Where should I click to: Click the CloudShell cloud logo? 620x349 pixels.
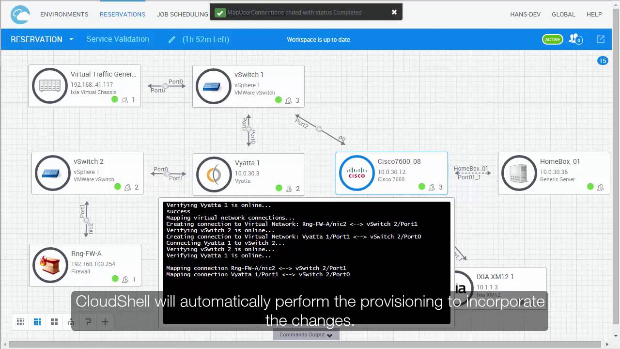tap(21, 15)
